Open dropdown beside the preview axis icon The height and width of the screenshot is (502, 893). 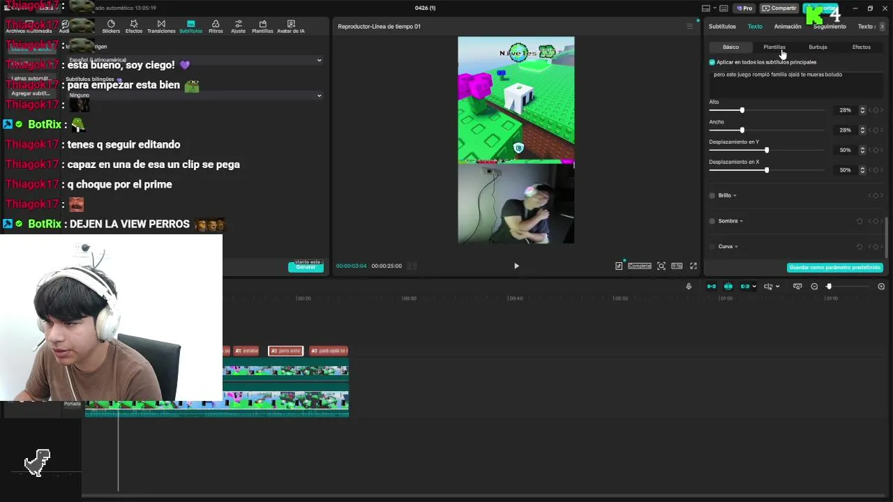pos(777,287)
